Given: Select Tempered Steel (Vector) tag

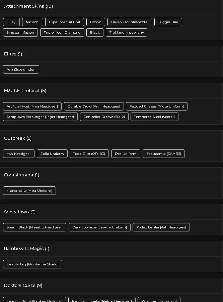Looking at the screenshot, I should pyautogui.click(x=154, y=117).
